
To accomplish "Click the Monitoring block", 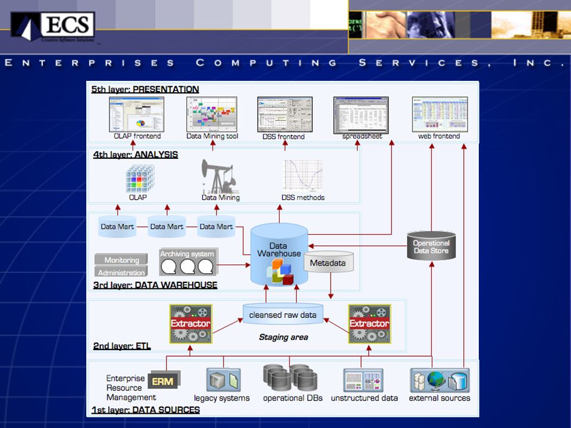I will point(121,259).
